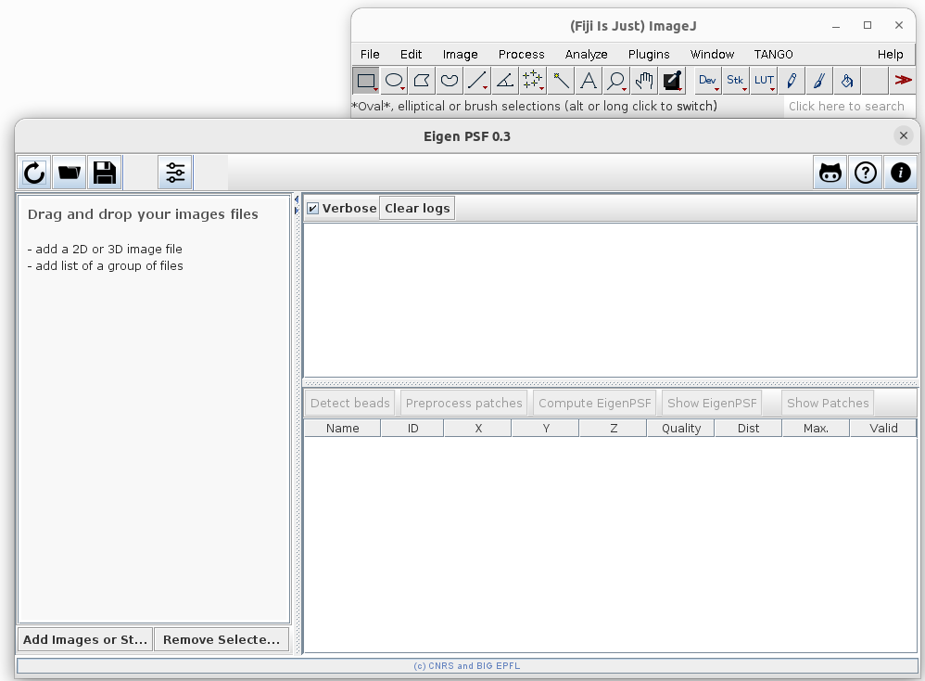Open the Dev developer menu tool
Viewport: 925px width, 681px height.
(x=707, y=81)
